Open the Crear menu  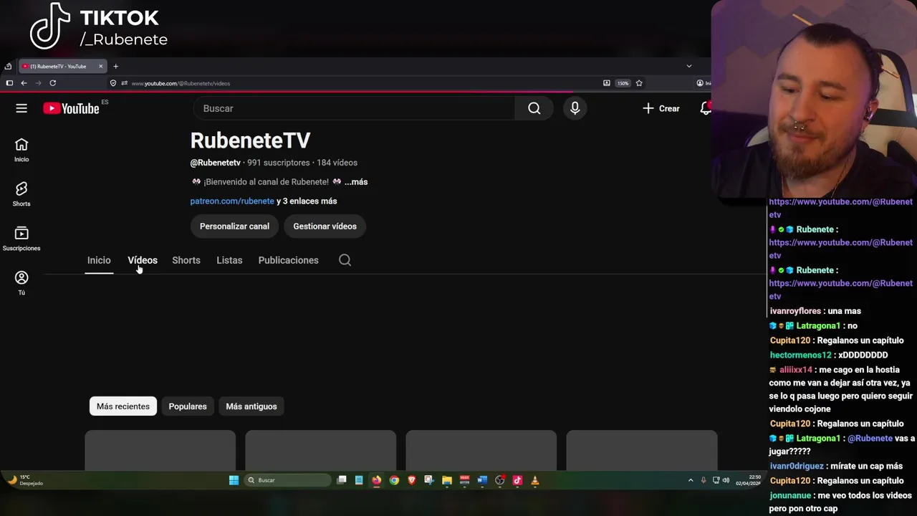(x=661, y=108)
